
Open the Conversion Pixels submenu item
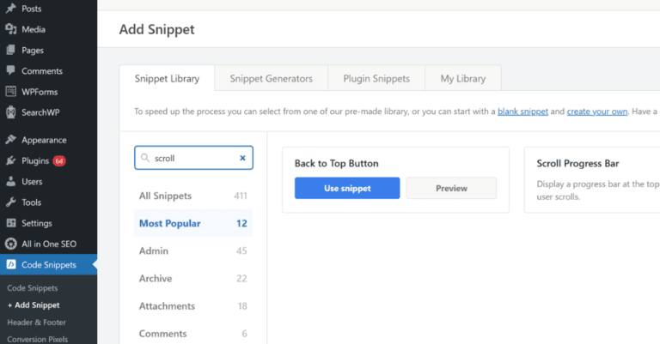38,340
